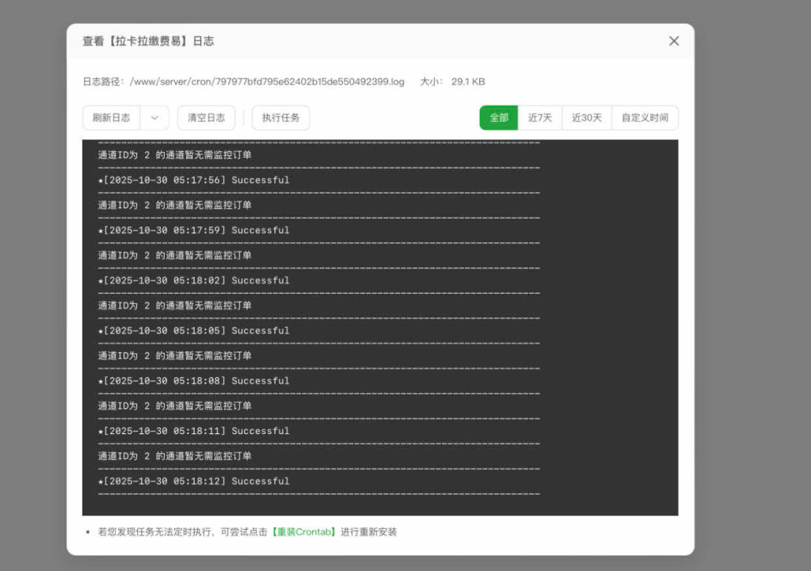This screenshot has width=811, height=571.
Task: Clear the log with 清空日志
Action: coord(206,117)
